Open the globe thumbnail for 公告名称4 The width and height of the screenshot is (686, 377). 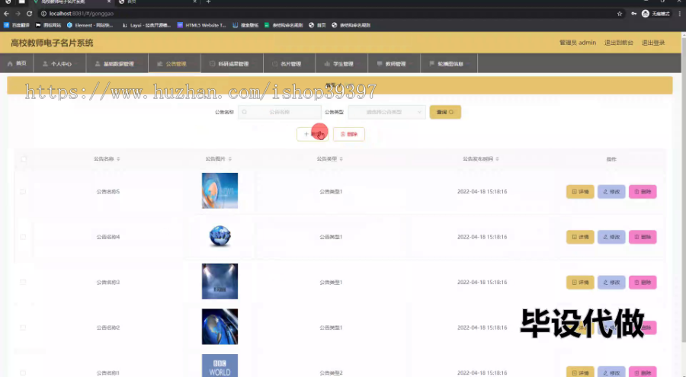tap(220, 236)
